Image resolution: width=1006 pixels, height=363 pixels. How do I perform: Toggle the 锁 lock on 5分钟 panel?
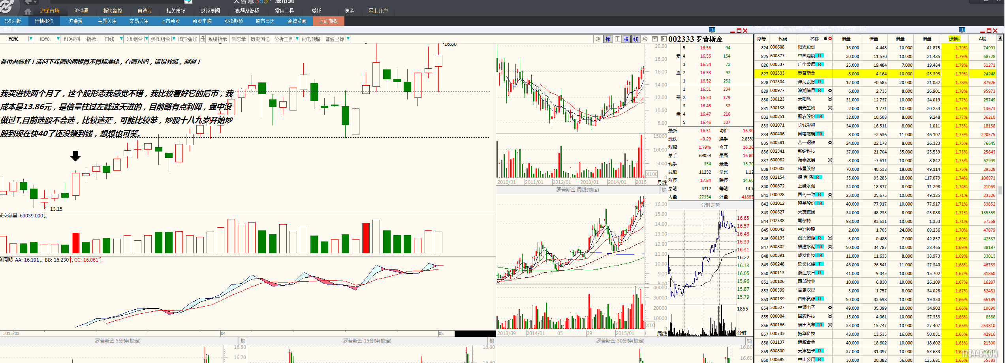[x=243, y=341]
